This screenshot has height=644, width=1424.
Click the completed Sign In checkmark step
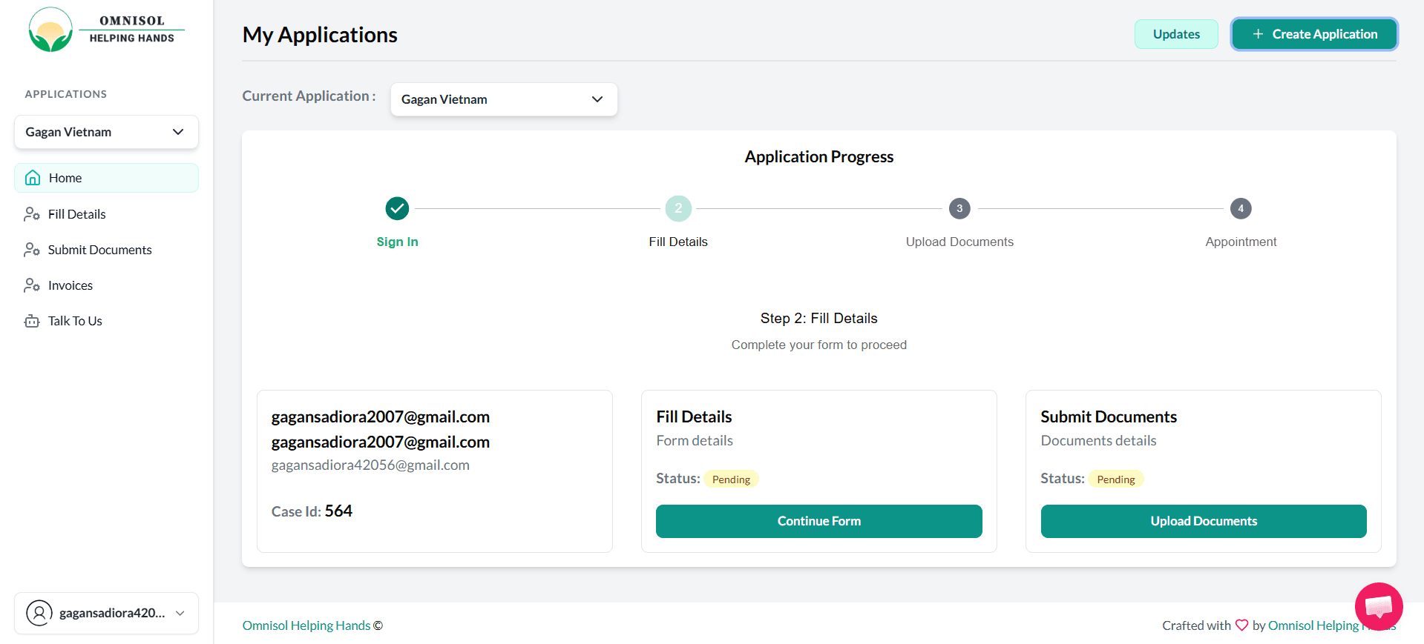397,208
